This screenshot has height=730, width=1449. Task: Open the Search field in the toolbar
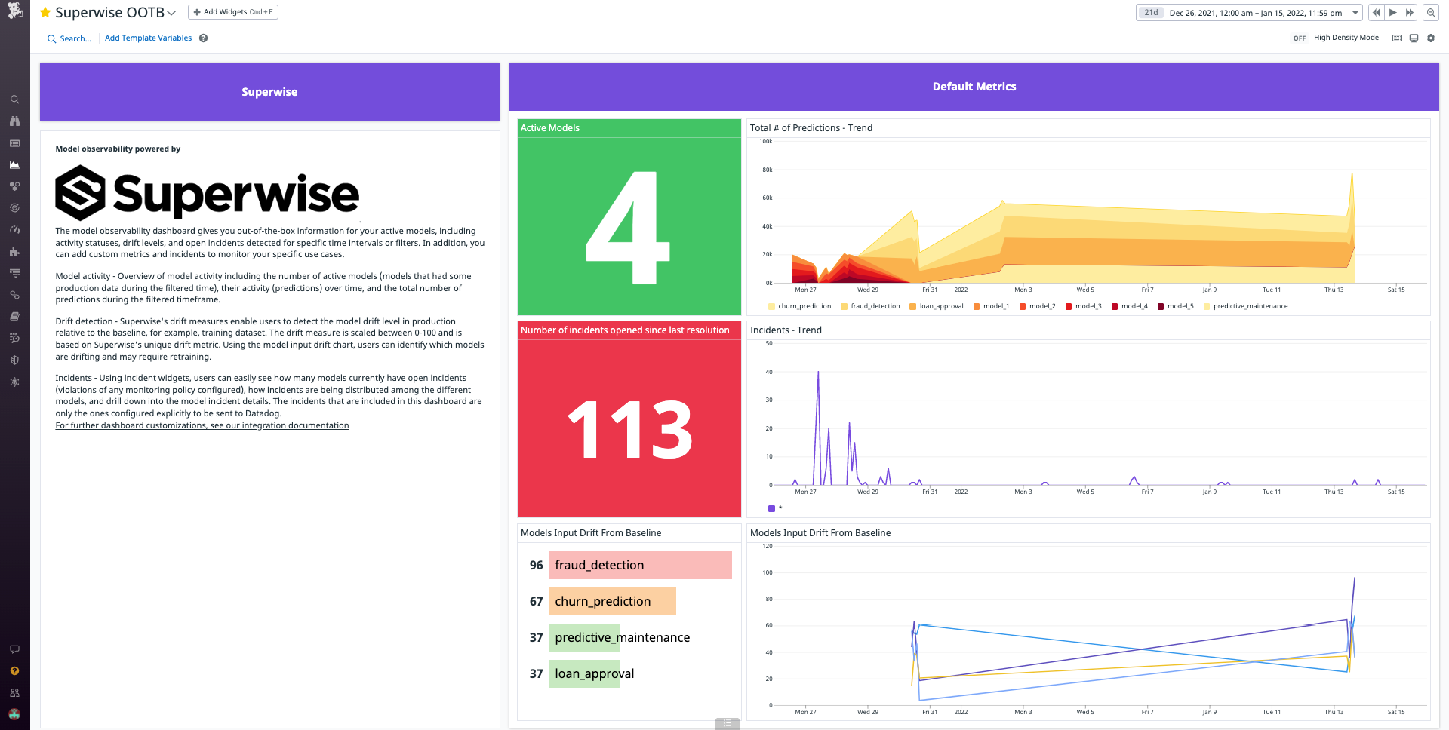point(69,38)
